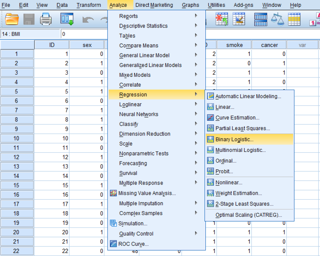Open the View menu
The width and height of the screenshot is (320, 256).
coord(42,5)
